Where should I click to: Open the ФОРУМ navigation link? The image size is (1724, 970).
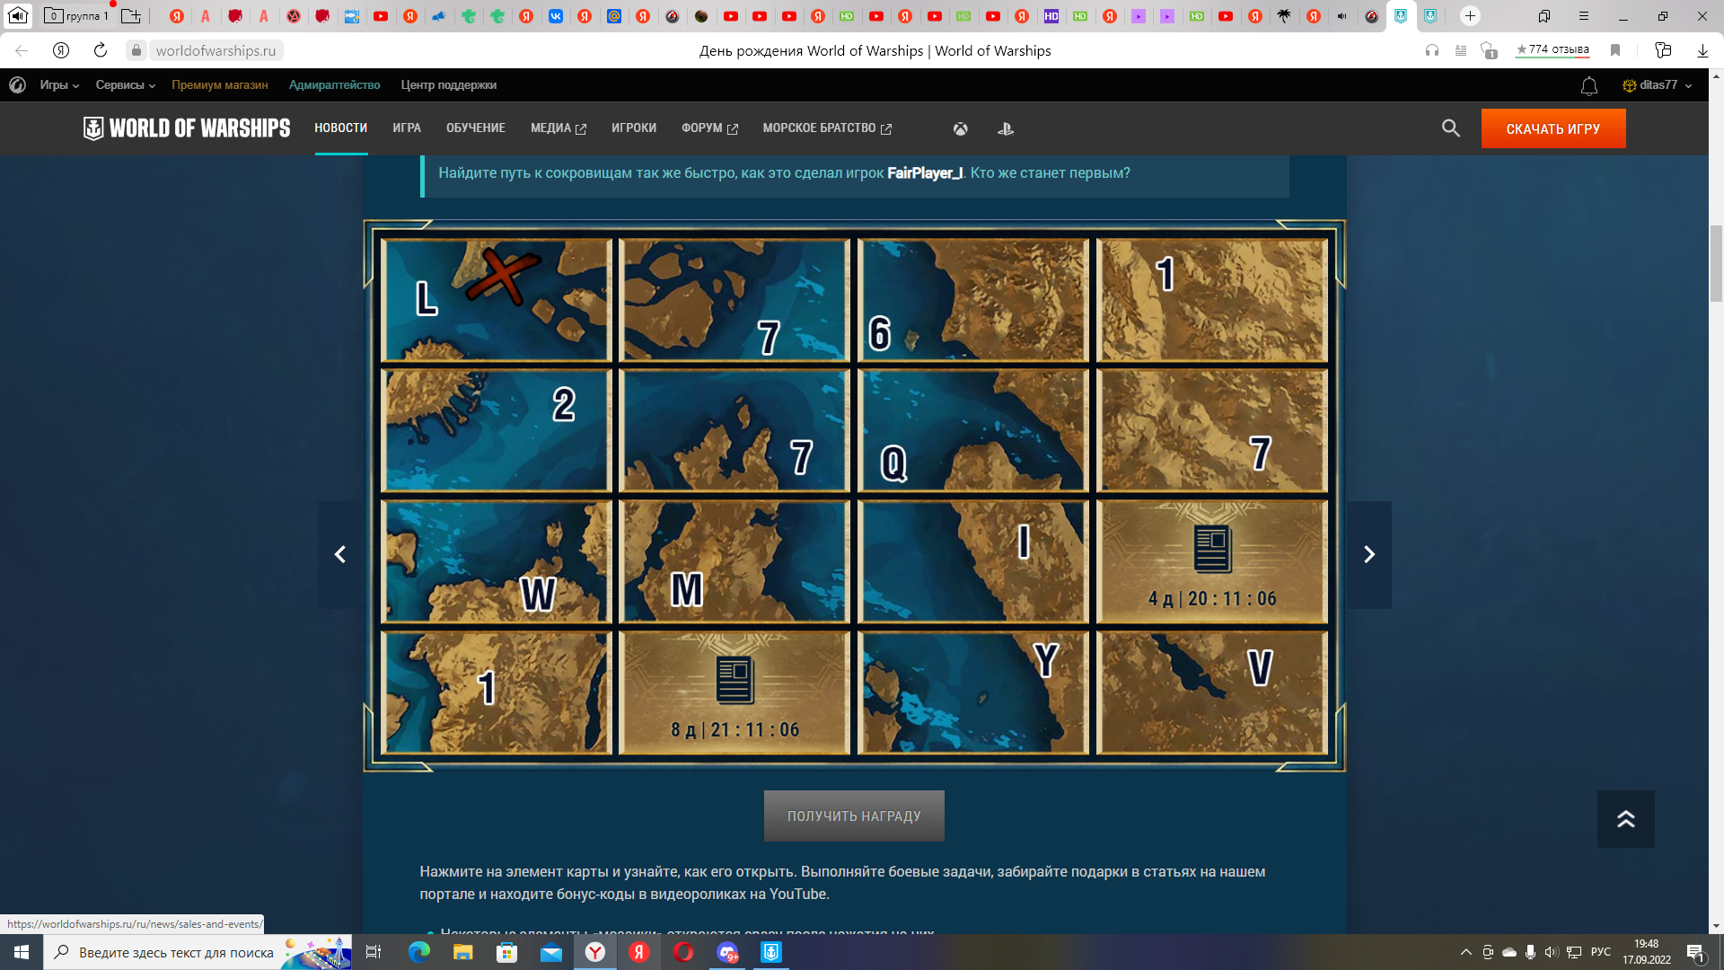click(x=709, y=128)
